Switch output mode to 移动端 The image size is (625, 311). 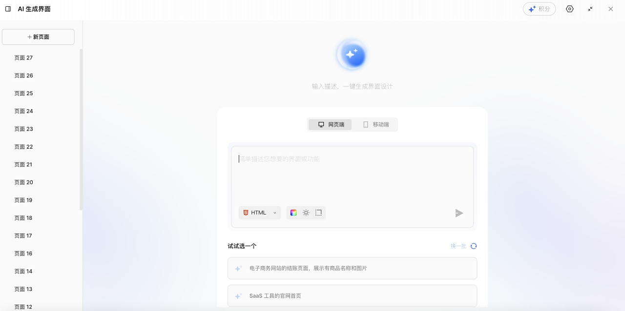point(375,124)
